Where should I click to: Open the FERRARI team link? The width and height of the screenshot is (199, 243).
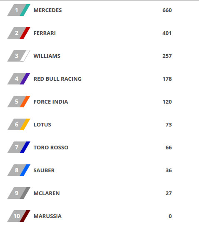point(45,33)
